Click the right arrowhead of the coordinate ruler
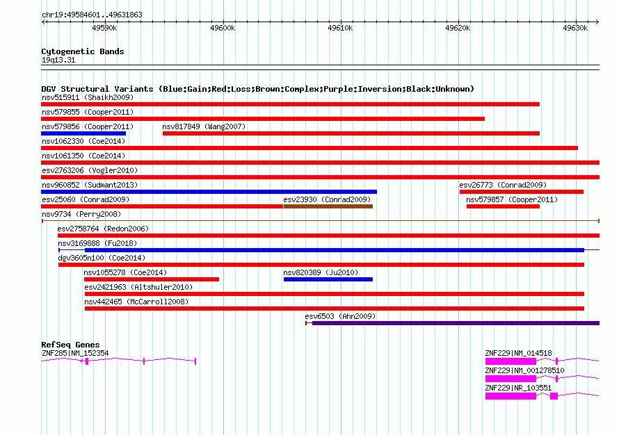This screenshot has height=435, width=619. (x=597, y=22)
